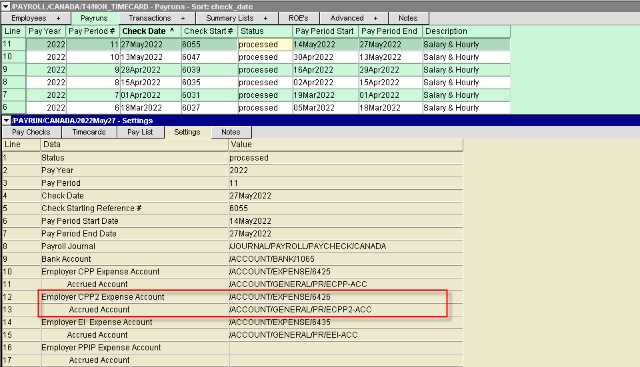Switch to the Pay Checks tab
The width and height of the screenshot is (640, 367).
31,132
